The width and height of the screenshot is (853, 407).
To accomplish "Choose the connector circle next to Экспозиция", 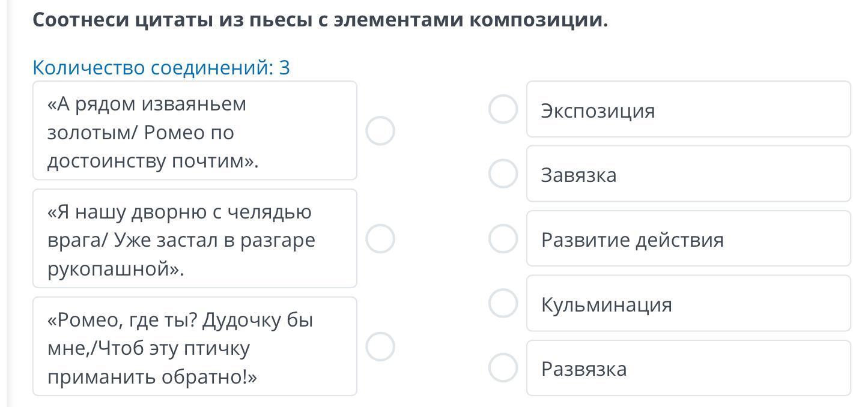I will tap(503, 109).
